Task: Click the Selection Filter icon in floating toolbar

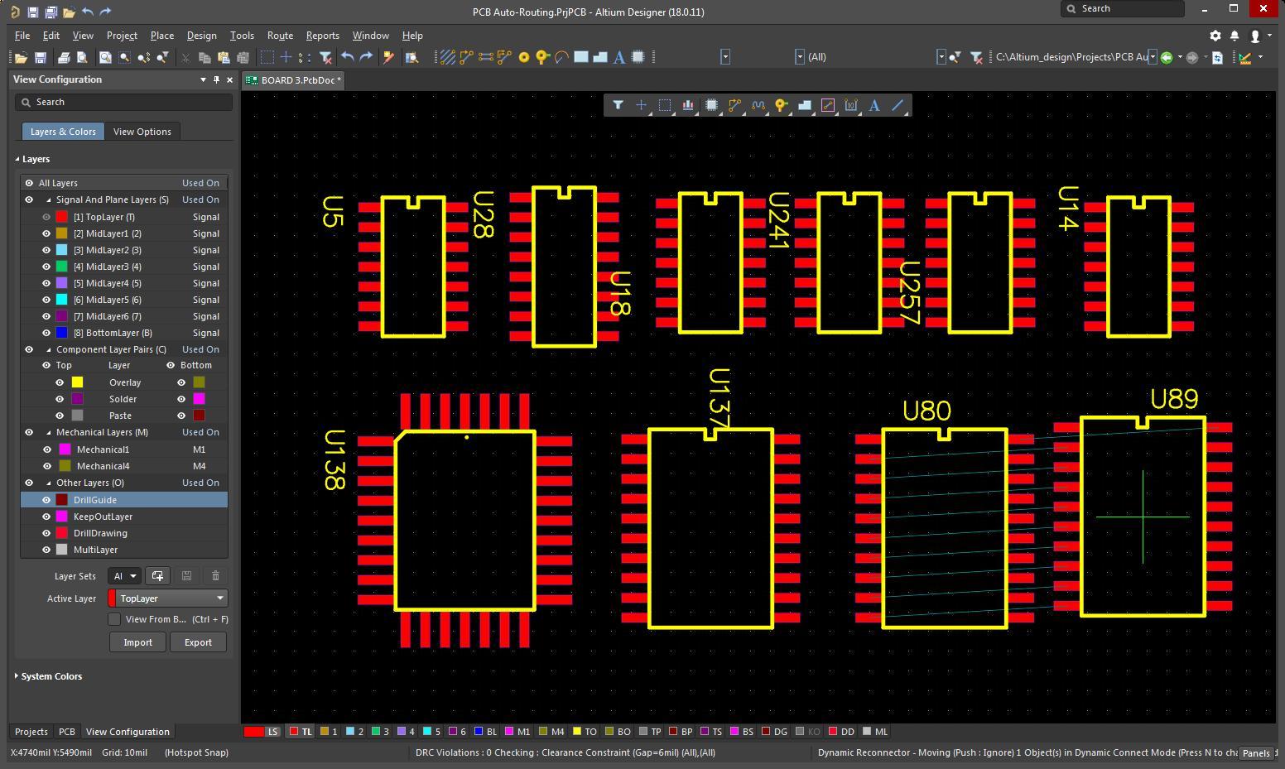Action: pos(618,105)
